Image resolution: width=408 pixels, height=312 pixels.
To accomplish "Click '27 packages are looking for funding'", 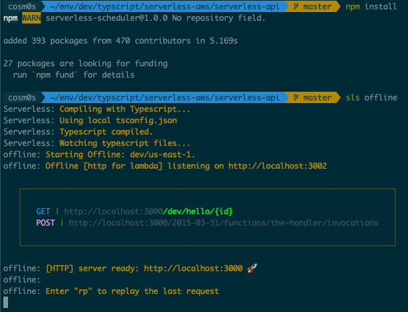I will click(85, 64).
